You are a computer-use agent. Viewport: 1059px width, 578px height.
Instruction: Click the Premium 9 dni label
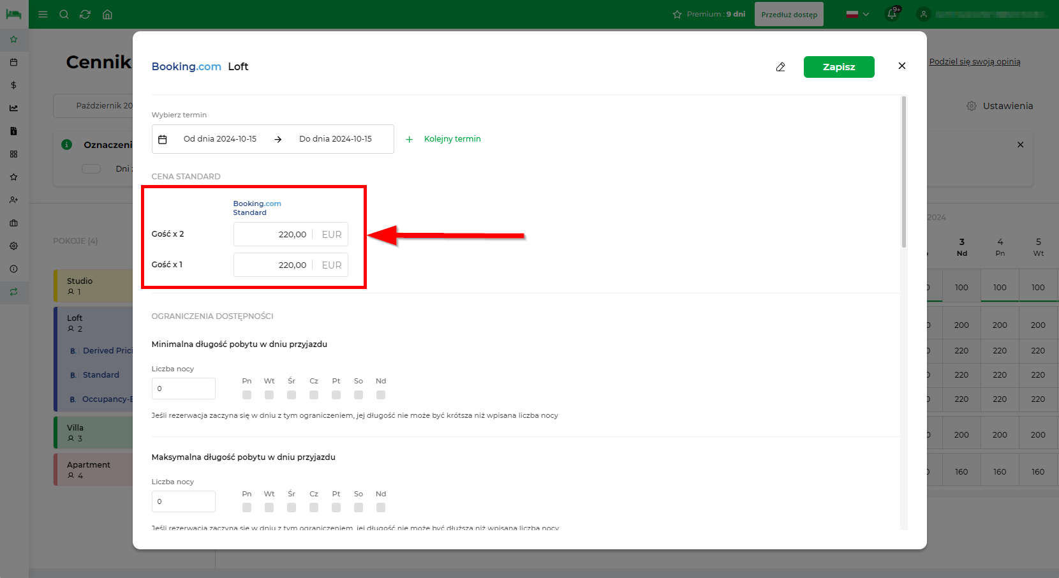coord(716,14)
